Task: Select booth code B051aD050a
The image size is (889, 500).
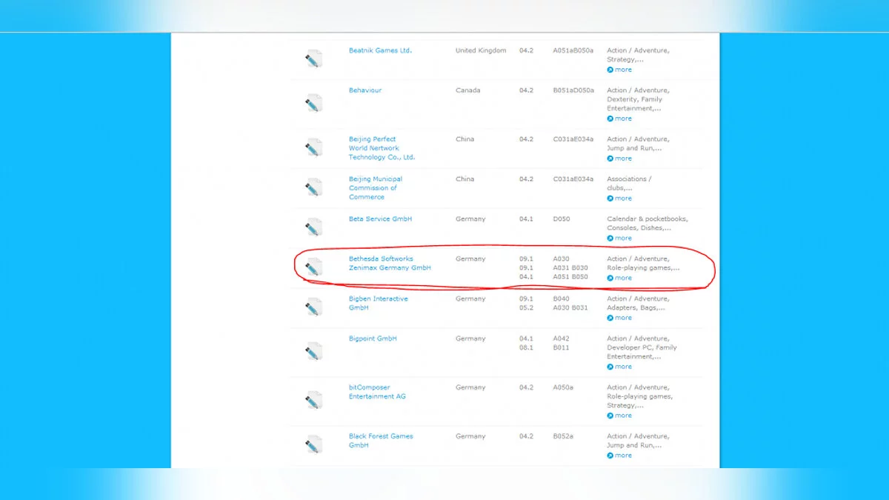Action: point(573,90)
